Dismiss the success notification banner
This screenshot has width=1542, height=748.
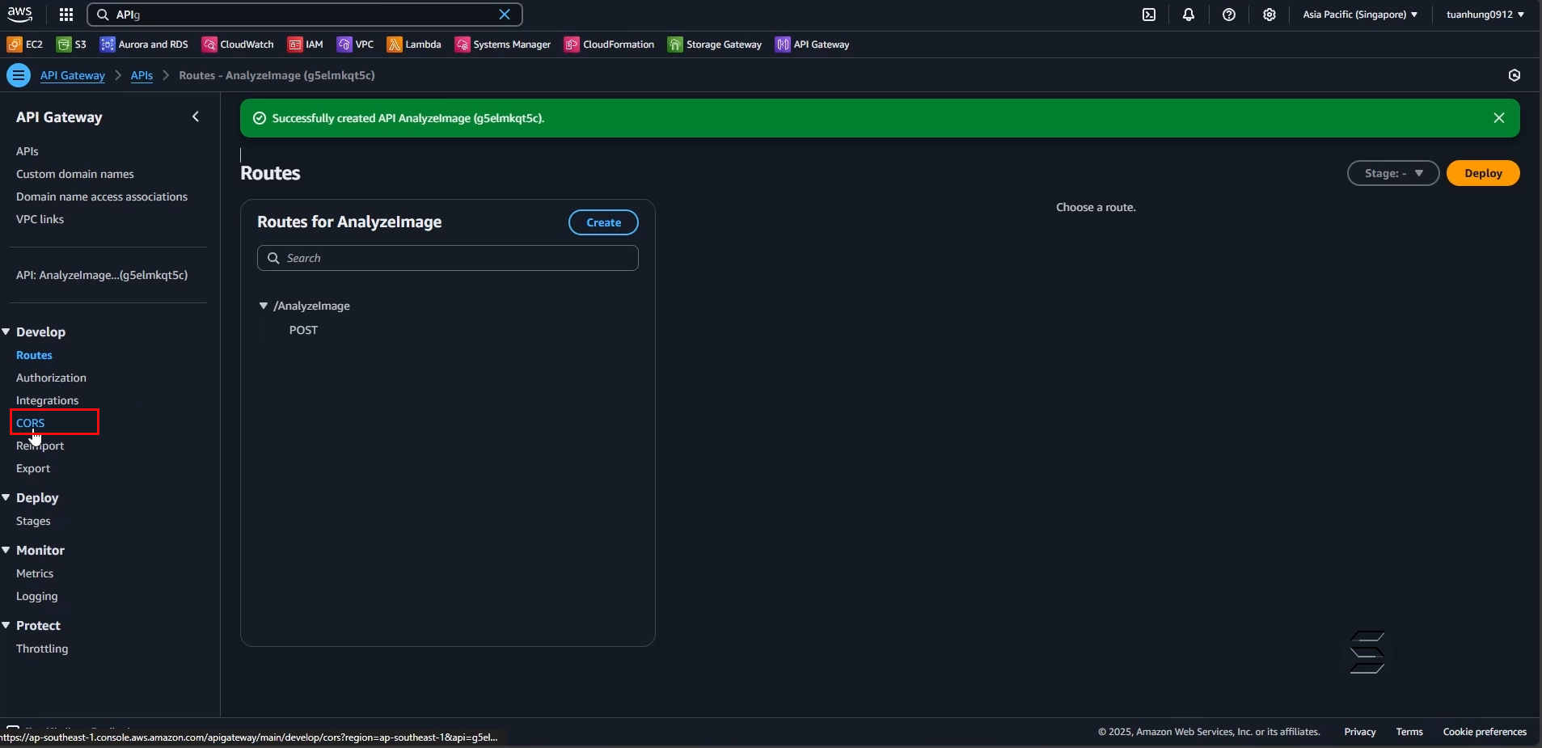tap(1499, 118)
